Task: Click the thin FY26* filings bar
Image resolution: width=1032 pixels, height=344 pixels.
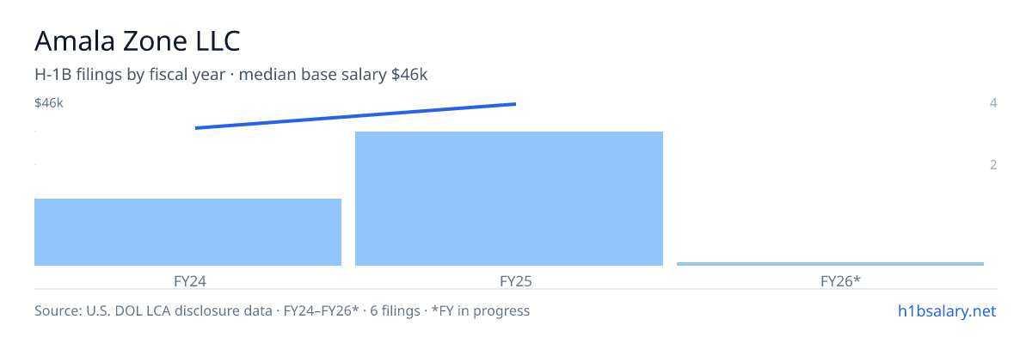Action: 830,263
